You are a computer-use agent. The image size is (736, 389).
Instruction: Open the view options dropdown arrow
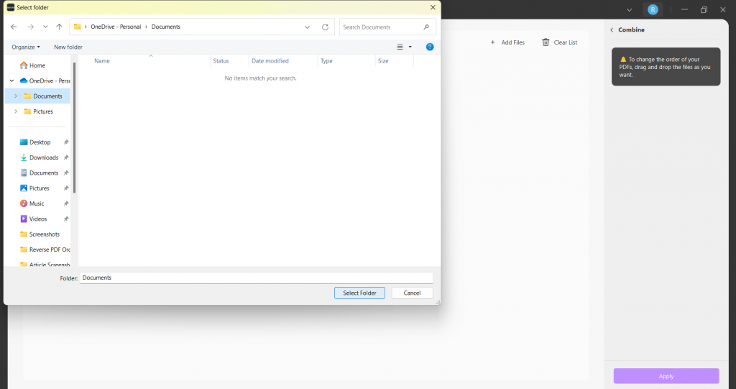[410, 47]
